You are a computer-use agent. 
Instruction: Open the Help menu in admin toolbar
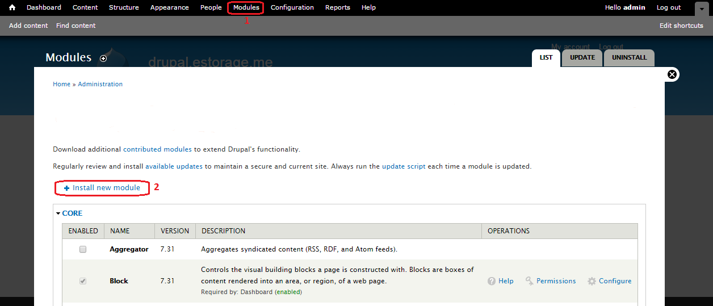(x=368, y=7)
